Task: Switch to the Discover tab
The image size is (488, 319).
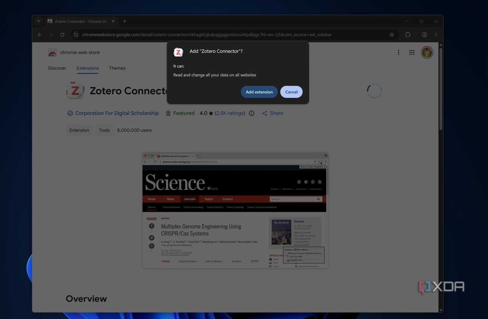Action: (57, 68)
